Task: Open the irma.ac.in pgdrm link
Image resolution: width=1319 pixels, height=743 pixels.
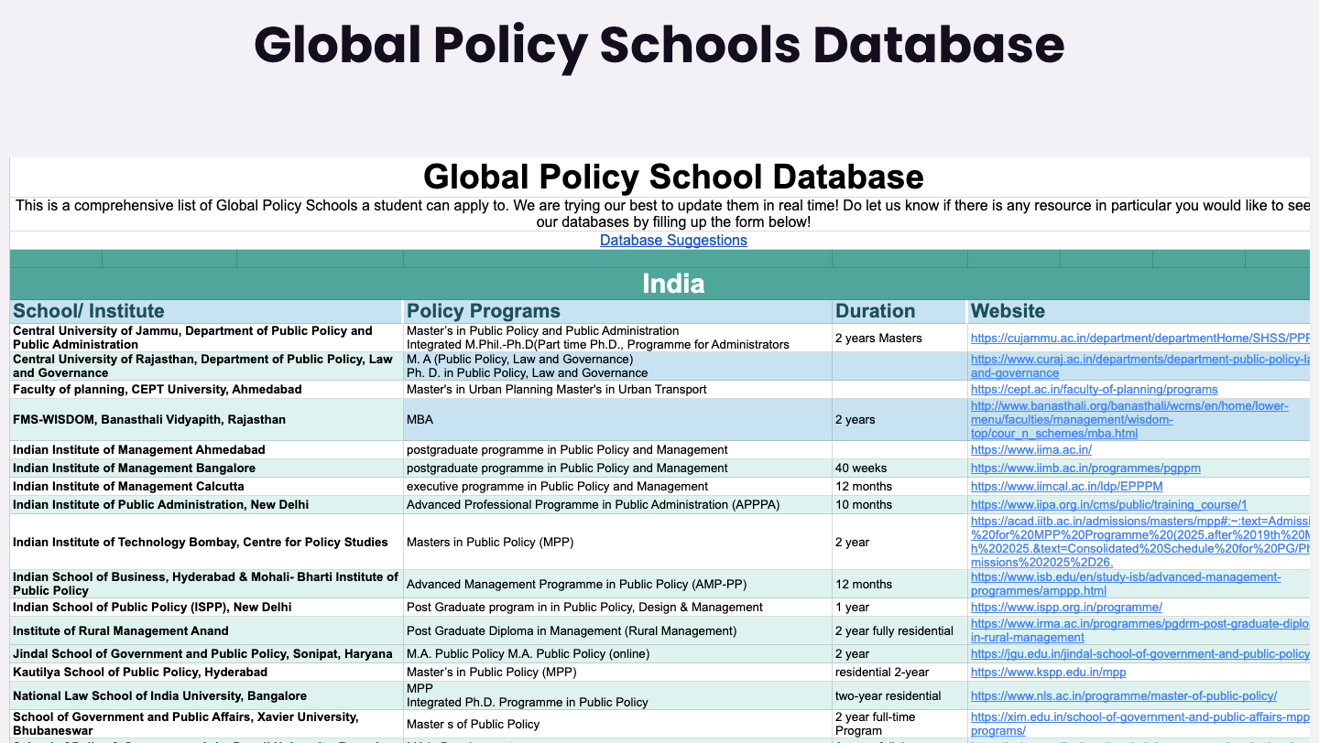Action: (x=1140, y=630)
